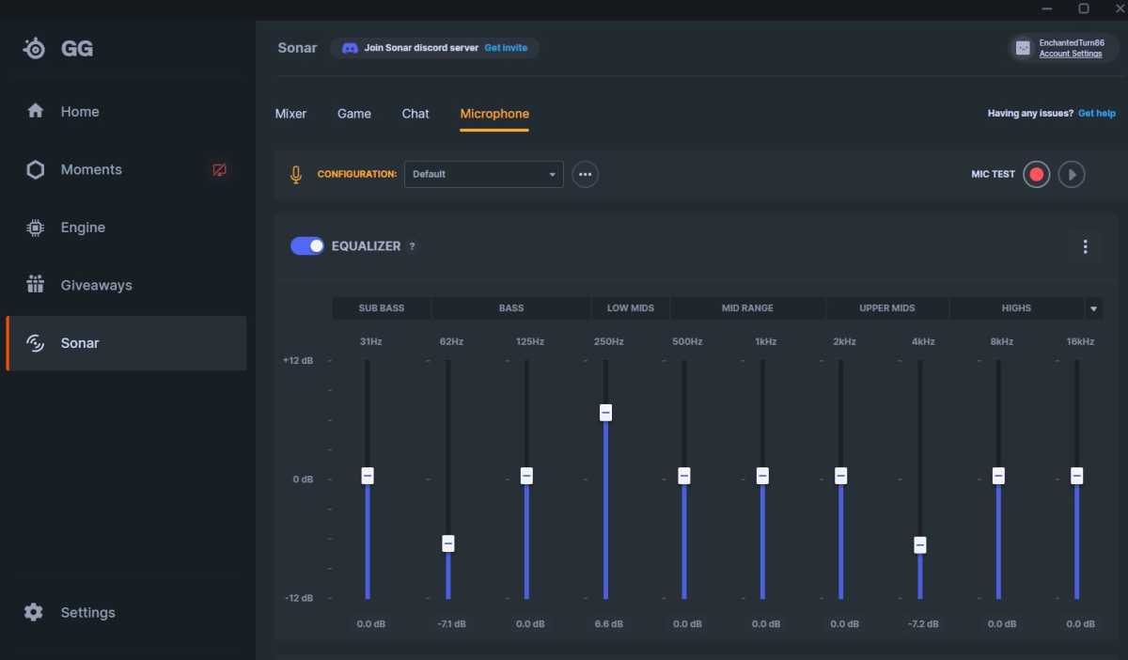Click the 2kHz slider handle

pos(841,476)
